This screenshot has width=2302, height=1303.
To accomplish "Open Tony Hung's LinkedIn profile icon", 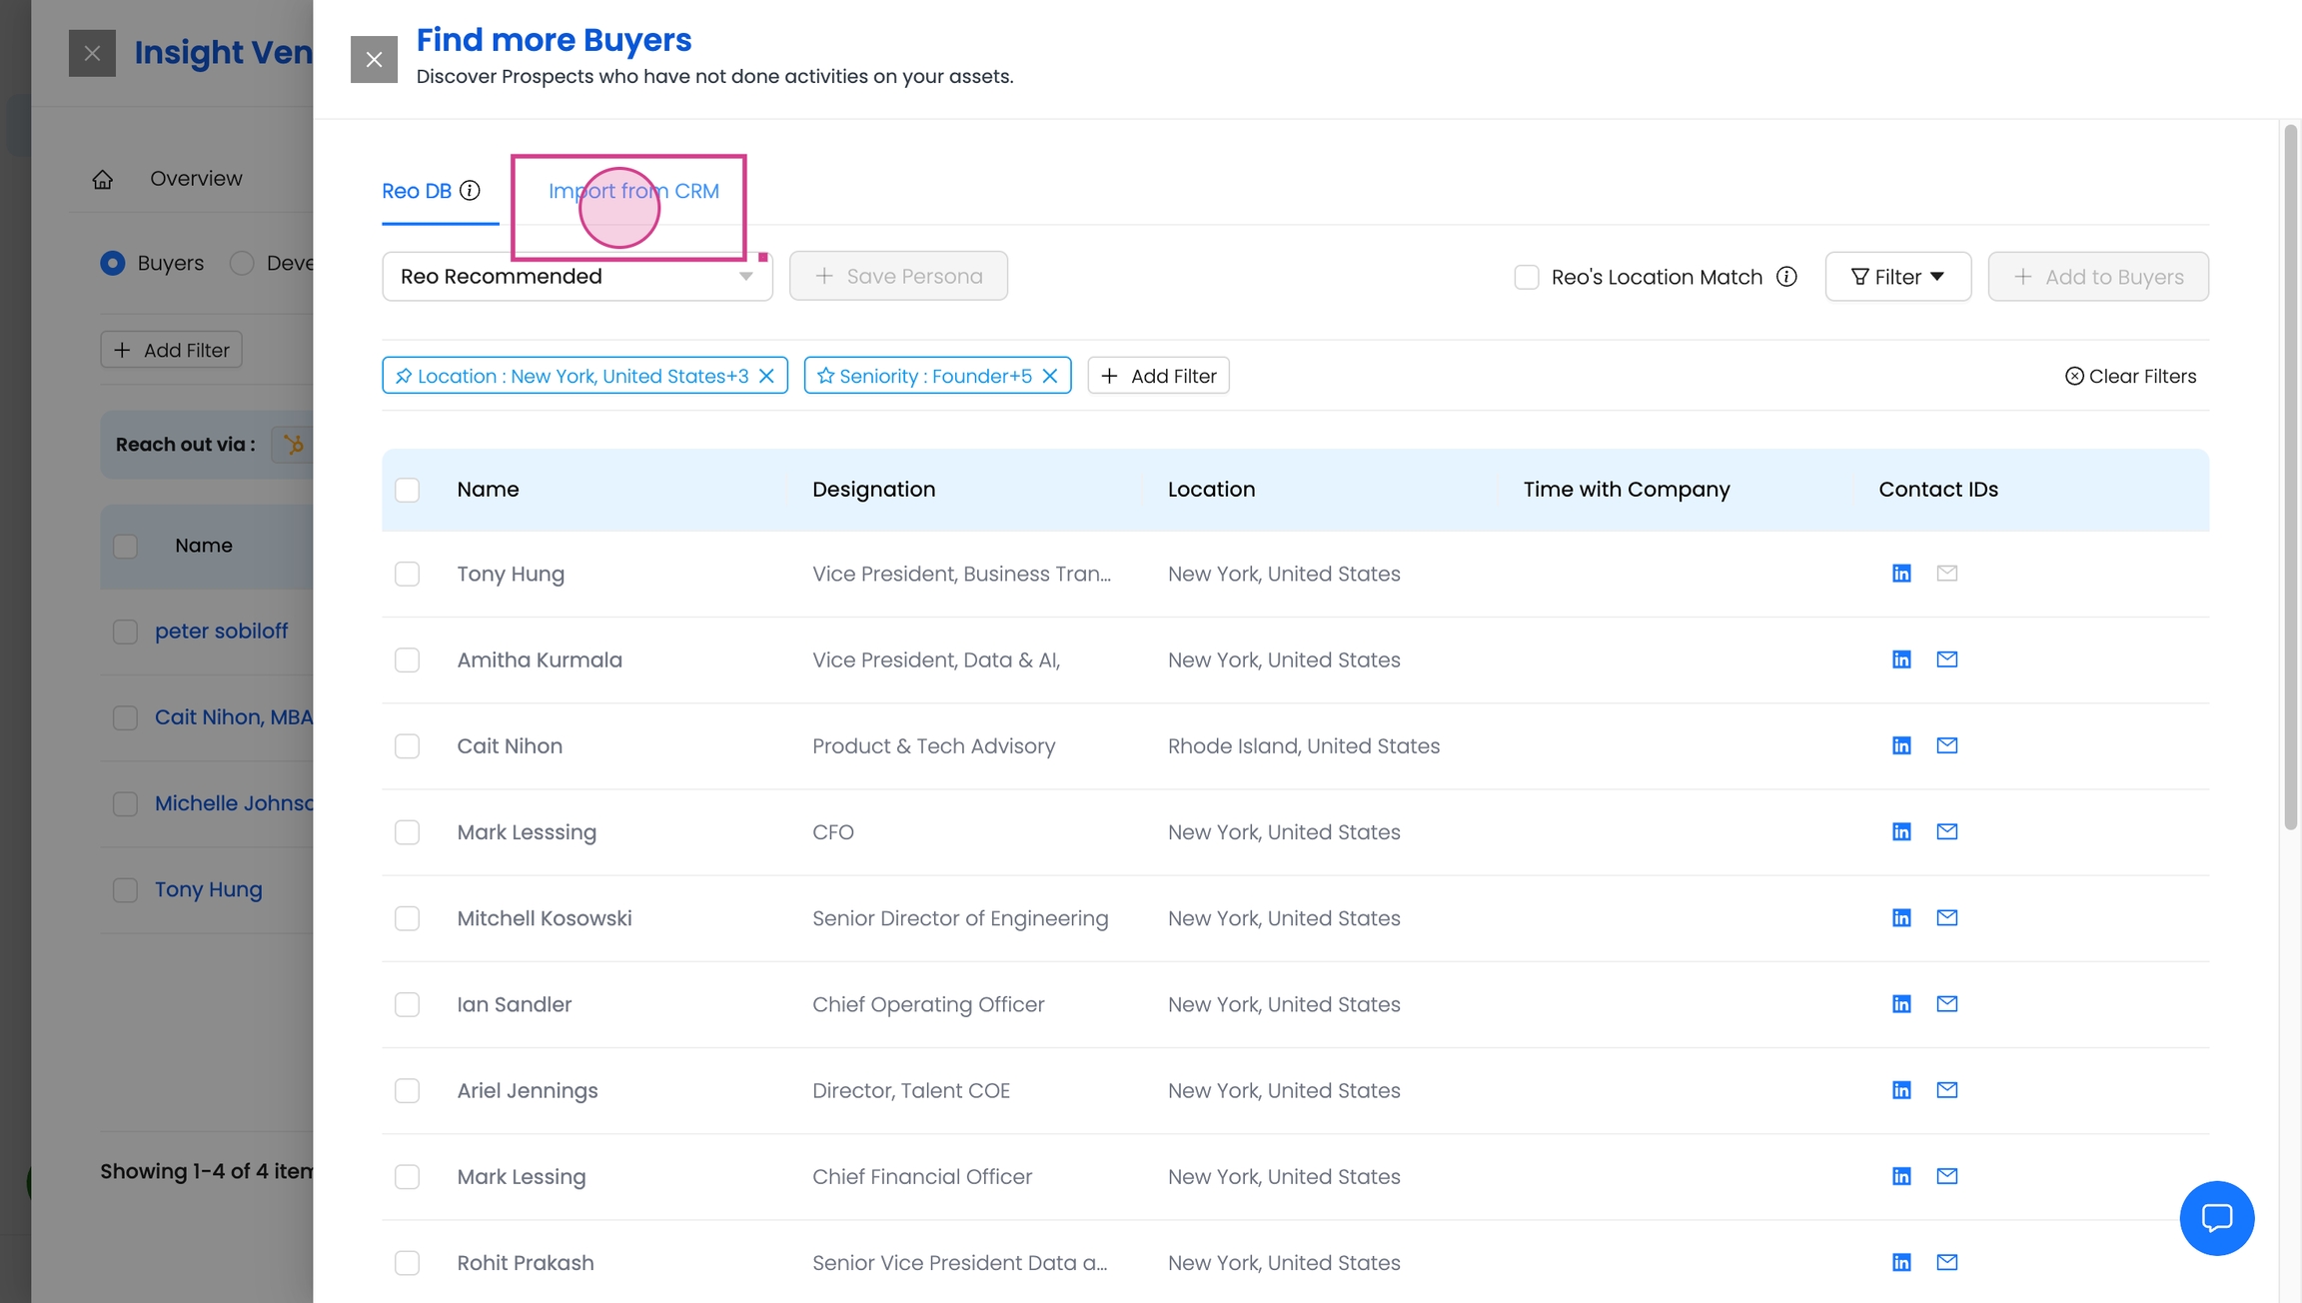I will point(1901,574).
